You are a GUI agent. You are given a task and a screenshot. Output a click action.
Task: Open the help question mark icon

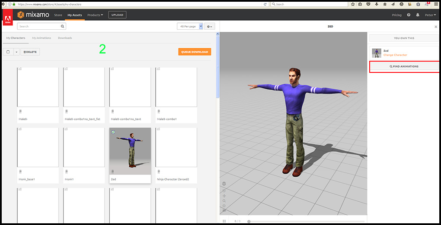pos(409,15)
